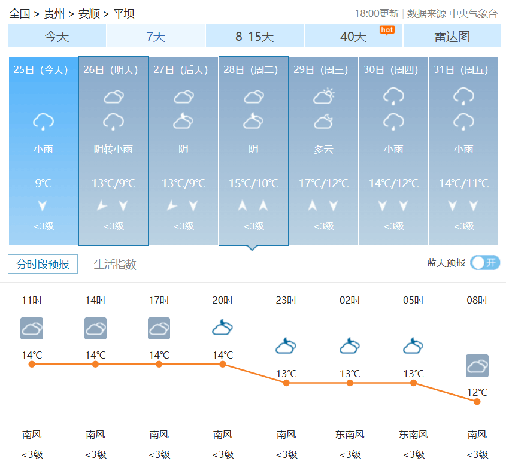The image size is (506, 476).
Task: Click the 08时 overcast weather icon
Action: pos(477,366)
